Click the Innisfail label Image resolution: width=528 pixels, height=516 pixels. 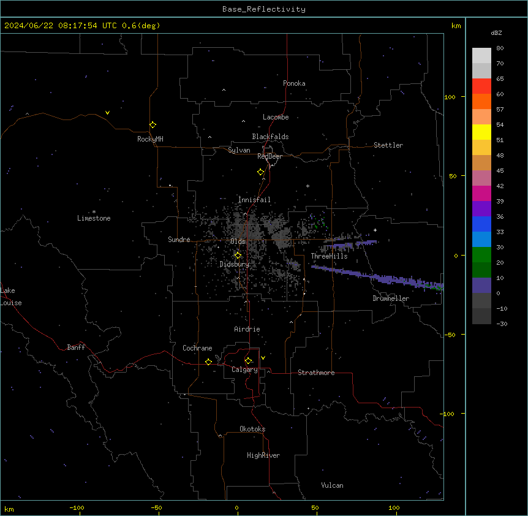(254, 200)
